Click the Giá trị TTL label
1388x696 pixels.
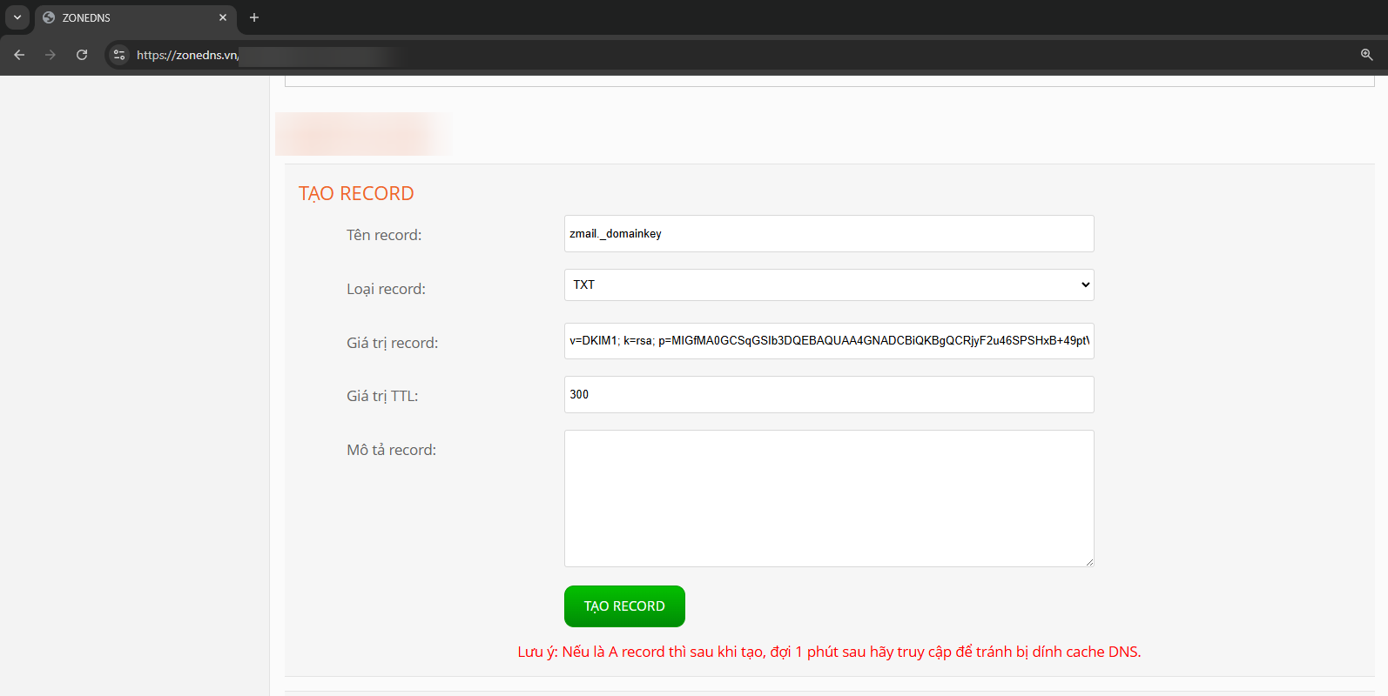coord(382,396)
